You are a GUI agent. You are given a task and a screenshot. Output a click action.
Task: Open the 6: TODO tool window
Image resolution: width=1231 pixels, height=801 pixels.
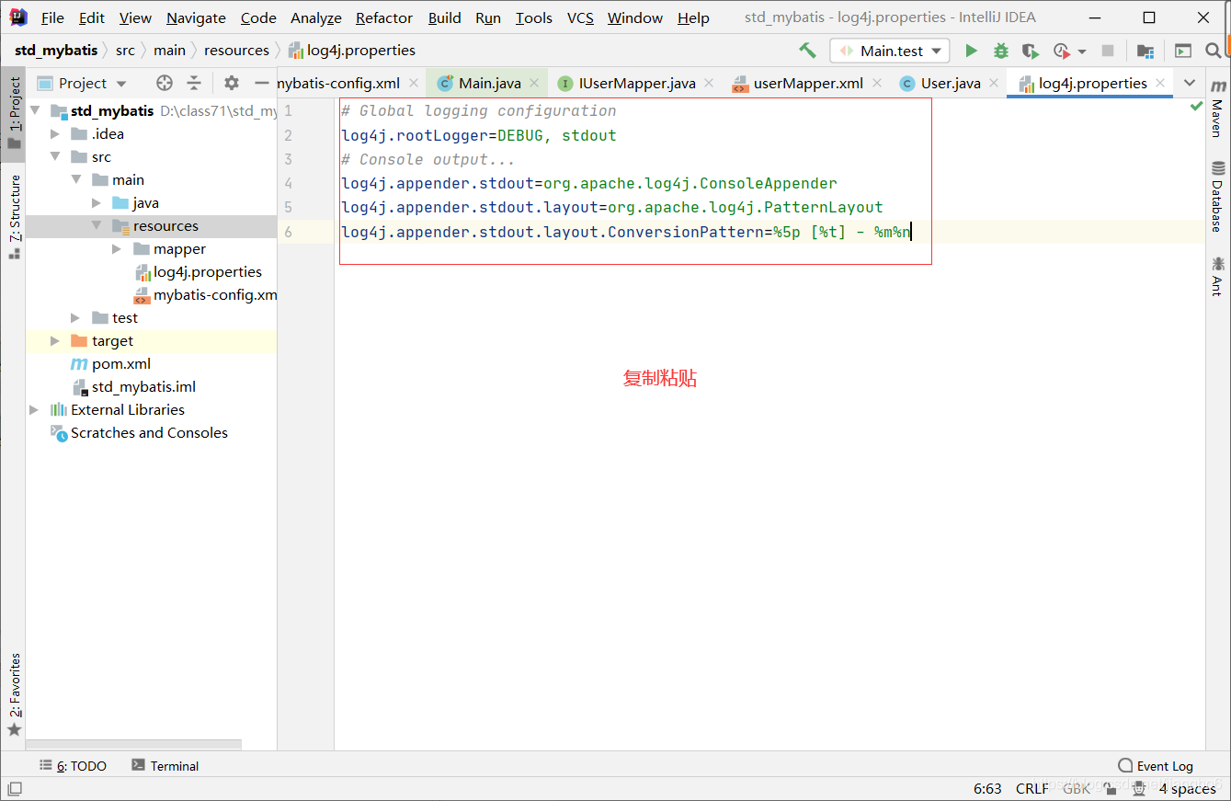tap(74, 766)
